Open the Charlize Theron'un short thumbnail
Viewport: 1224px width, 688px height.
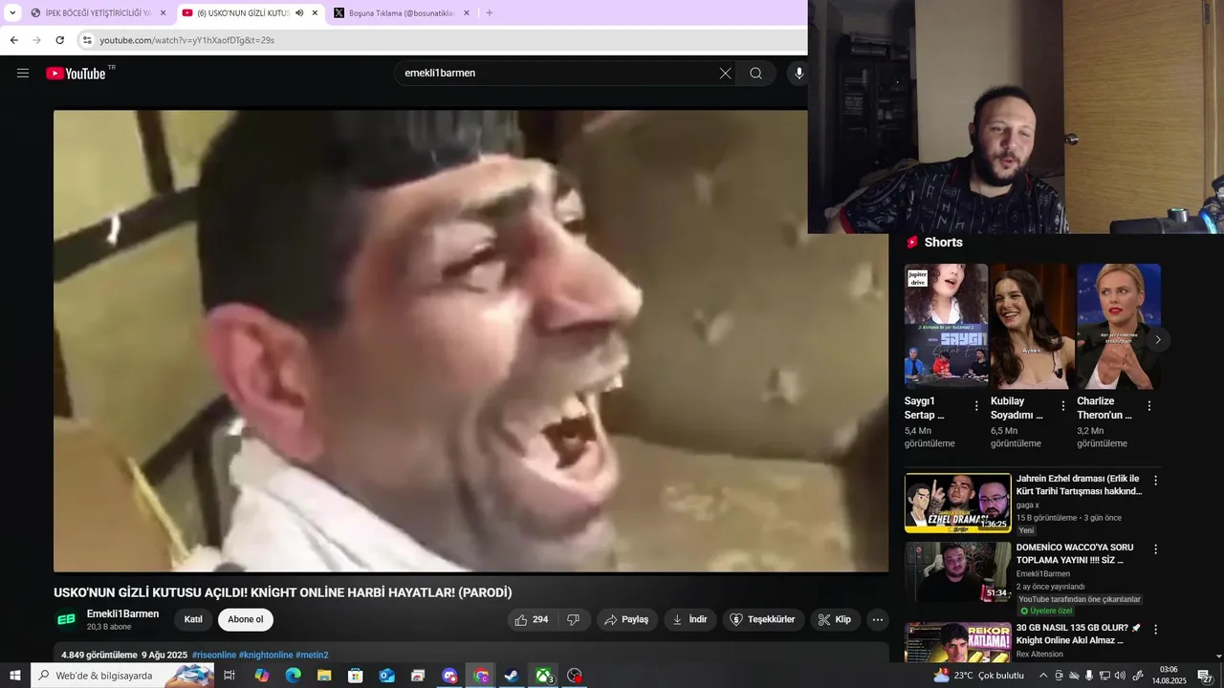coord(1119,326)
